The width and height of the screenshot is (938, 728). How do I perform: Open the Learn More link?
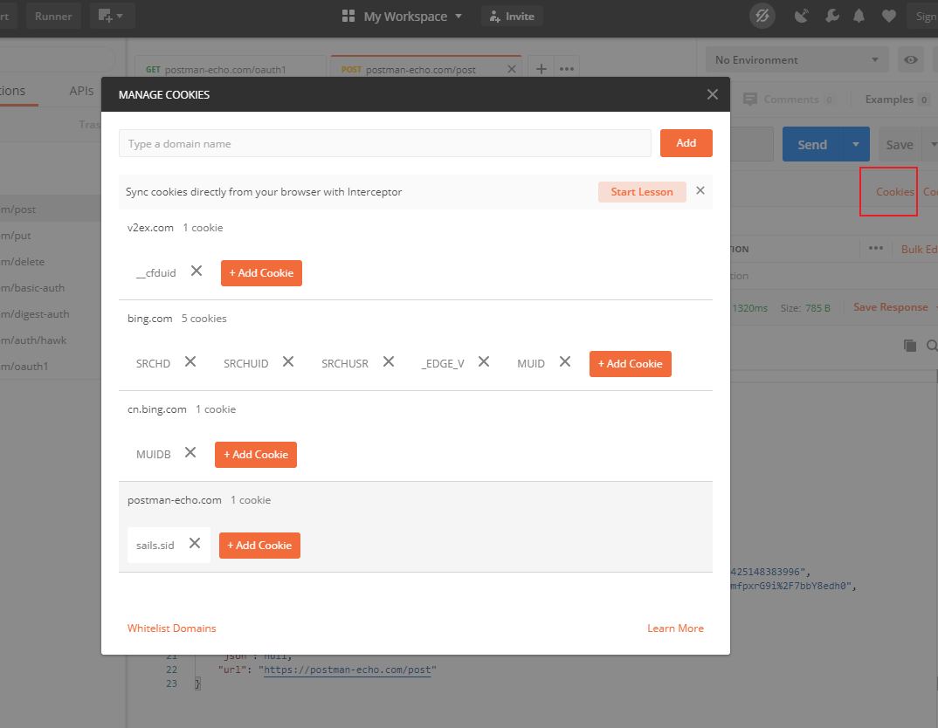coord(675,628)
